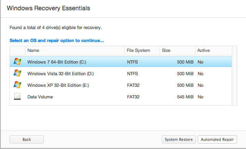The image size is (246, 149).
Task: Start System Restore
Action: 179,139
